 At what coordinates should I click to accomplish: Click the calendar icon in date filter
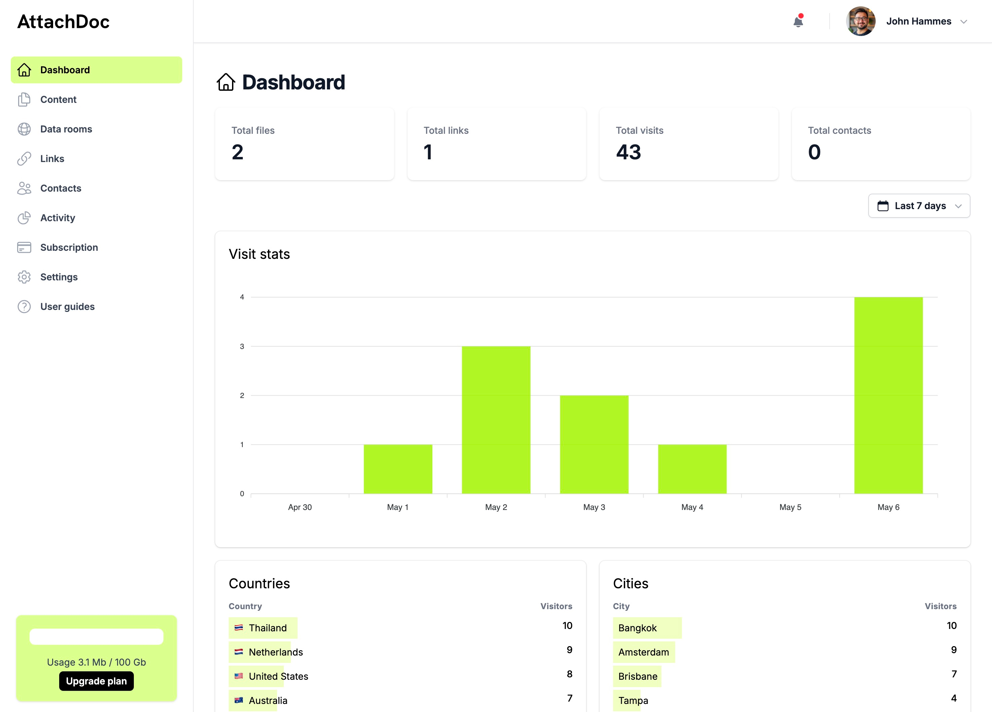click(883, 206)
